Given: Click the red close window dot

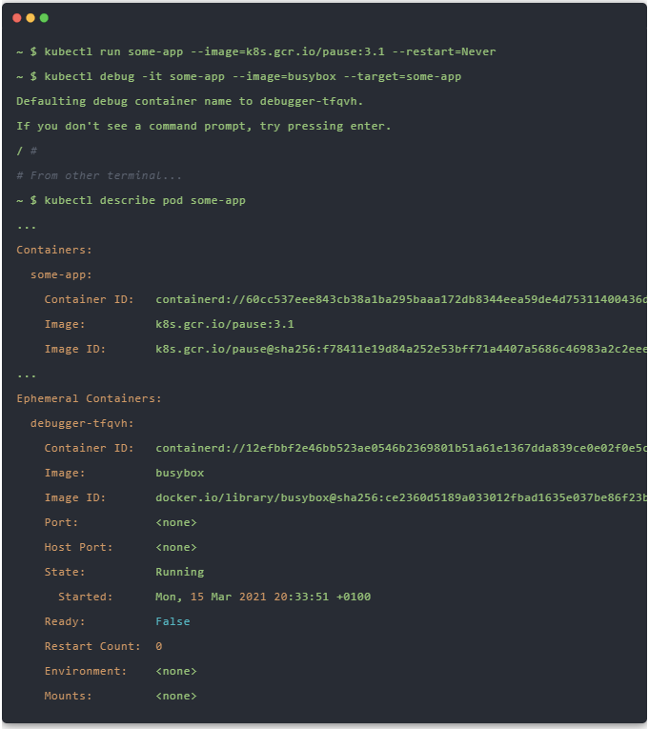Looking at the screenshot, I should [x=17, y=18].
